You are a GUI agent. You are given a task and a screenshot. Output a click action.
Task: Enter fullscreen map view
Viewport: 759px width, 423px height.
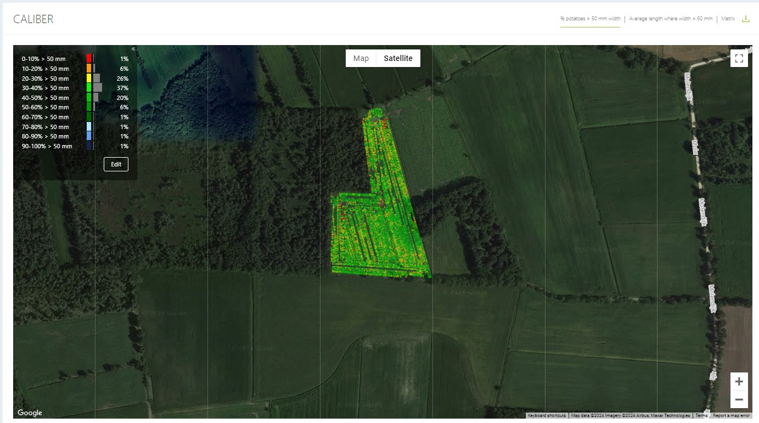point(739,58)
